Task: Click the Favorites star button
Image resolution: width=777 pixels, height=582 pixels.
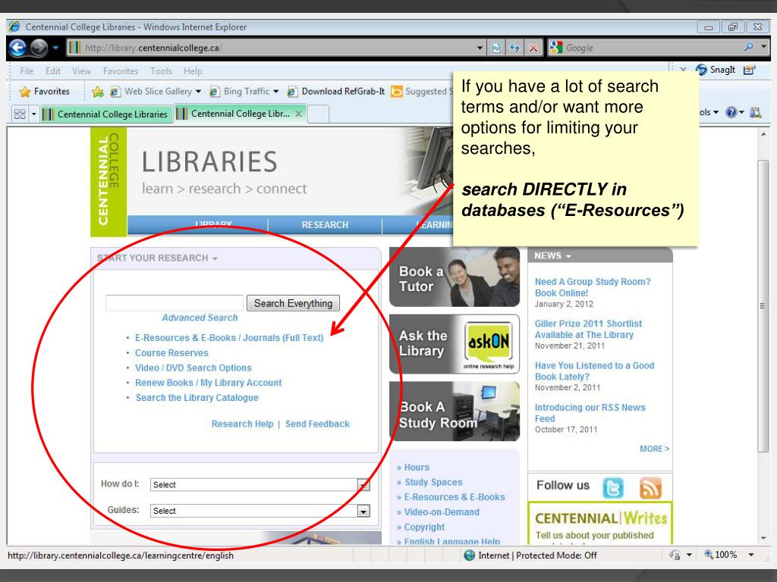Action: click(x=45, y=91)
